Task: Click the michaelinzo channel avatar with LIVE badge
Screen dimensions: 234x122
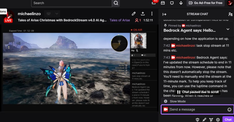Action: (8, 17)
